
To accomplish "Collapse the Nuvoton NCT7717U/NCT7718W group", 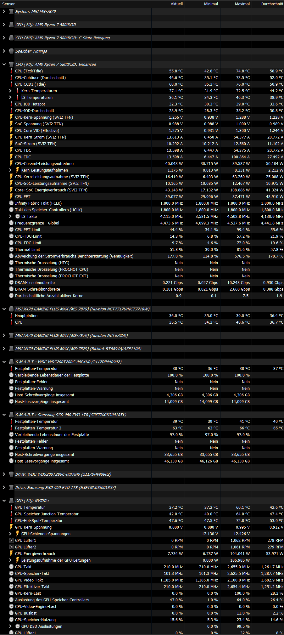I will coord(4,309).
